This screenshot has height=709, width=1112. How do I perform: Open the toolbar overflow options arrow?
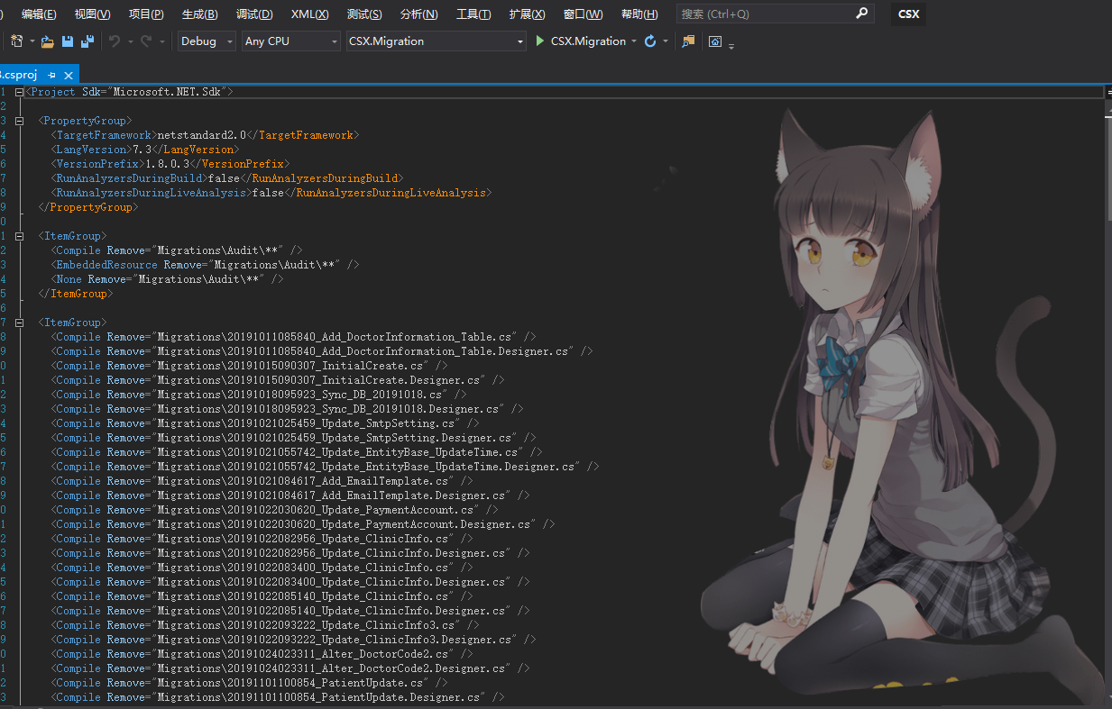coord(731,45)
